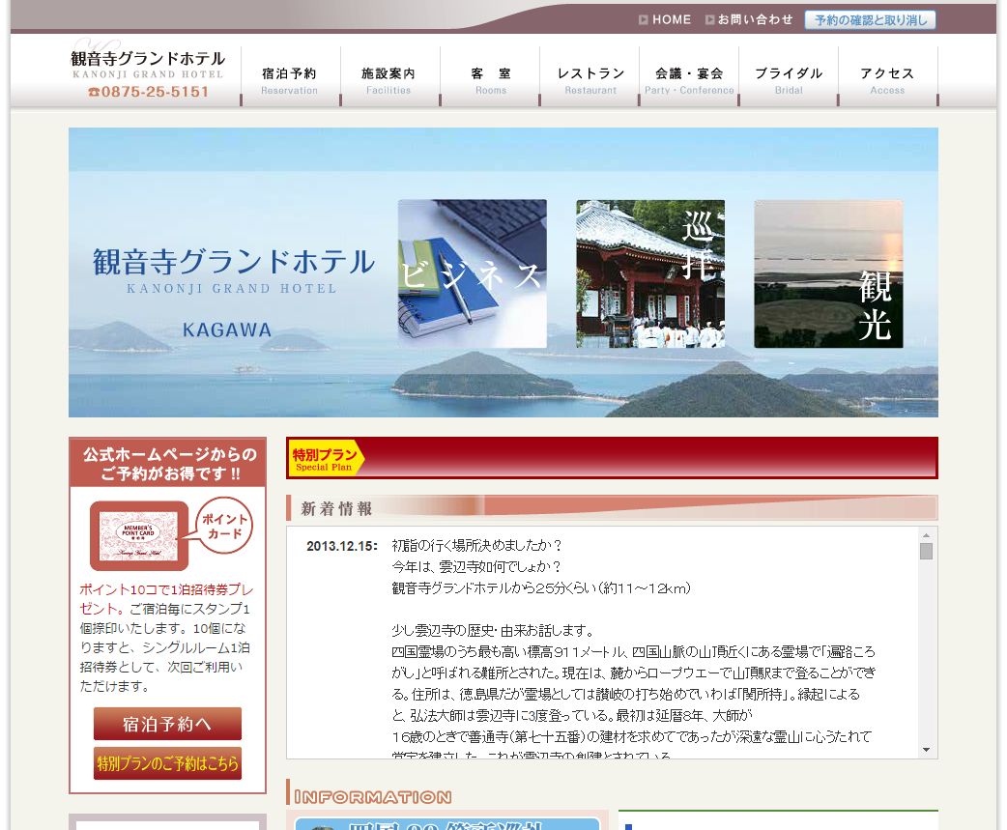This screenshot has height=830, width=1007.
Task: Click the news scrollbar up arrow
Action: tap(926, 534)
